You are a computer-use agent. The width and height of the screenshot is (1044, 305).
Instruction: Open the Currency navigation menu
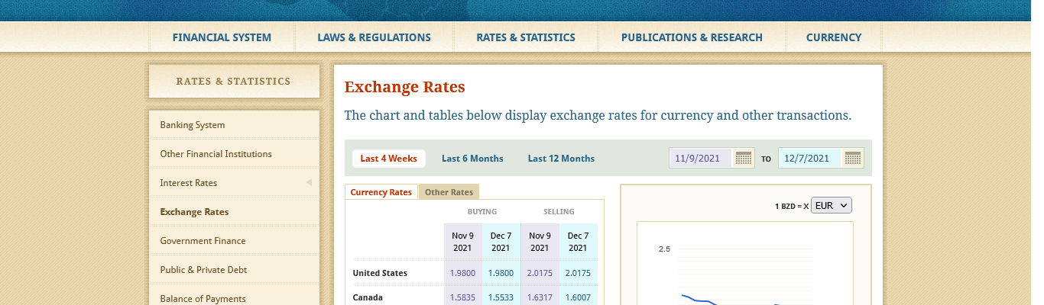click(833, 37)
